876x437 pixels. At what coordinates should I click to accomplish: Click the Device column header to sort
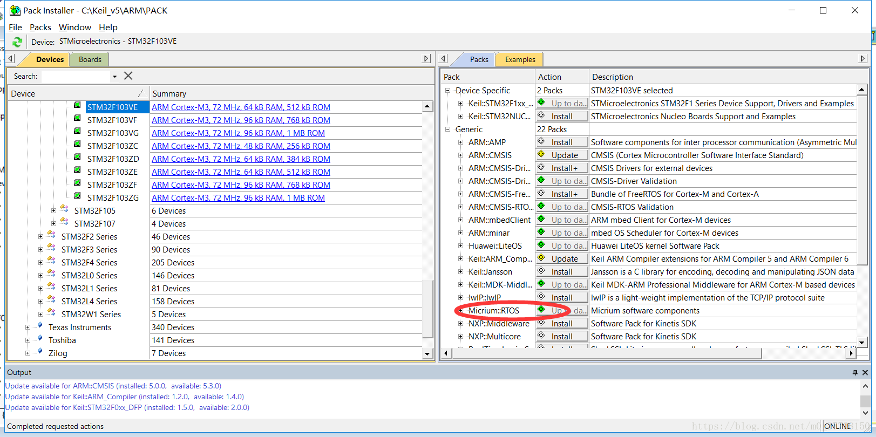[x=78, y=93]
